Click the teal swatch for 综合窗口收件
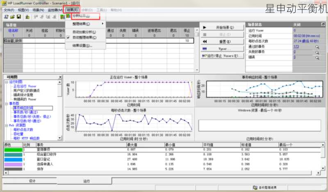The image size is (328, 192). point(13,155)
